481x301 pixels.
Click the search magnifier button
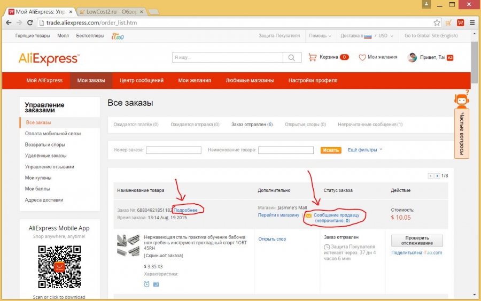[x=292, y=57]
